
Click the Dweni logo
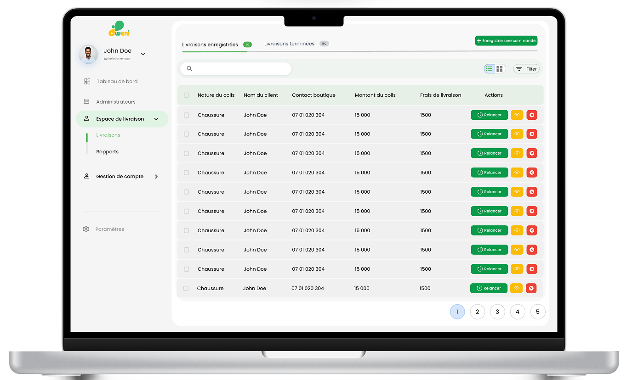119,28
